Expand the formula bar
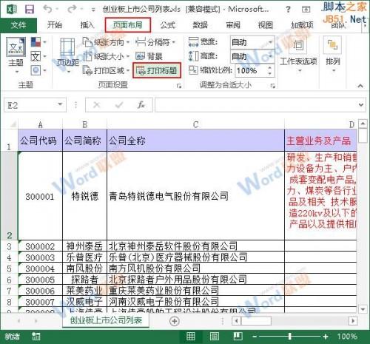 pos(361,105)
